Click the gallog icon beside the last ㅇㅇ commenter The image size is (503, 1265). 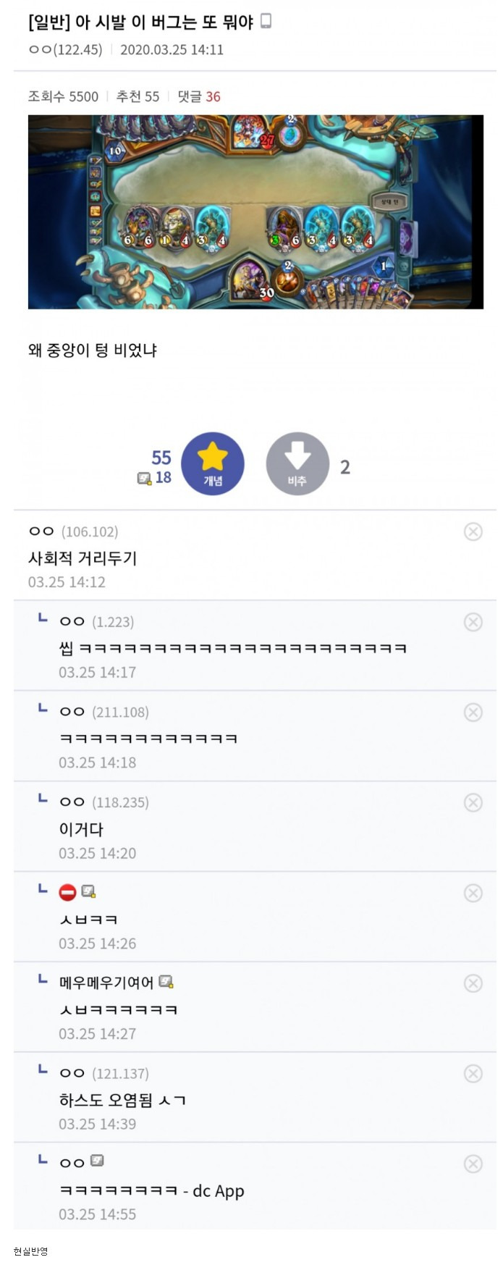click(97, 1161)
